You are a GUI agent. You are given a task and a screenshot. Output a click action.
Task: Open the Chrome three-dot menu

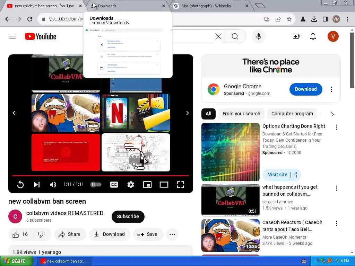click(347, 19)
